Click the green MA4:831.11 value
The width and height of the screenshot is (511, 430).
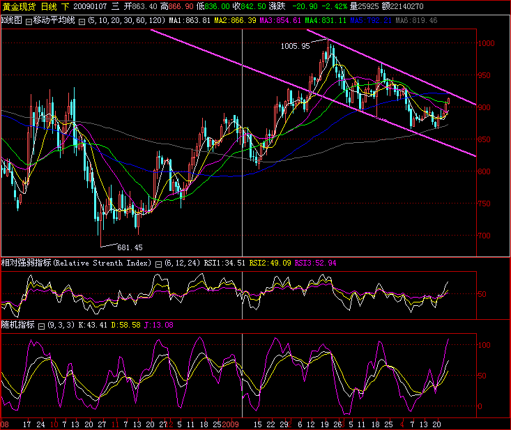pos(326,20)
